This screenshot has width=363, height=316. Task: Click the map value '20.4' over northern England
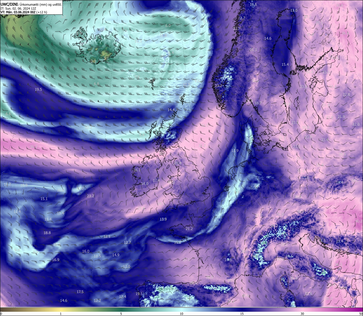[178, 163]
